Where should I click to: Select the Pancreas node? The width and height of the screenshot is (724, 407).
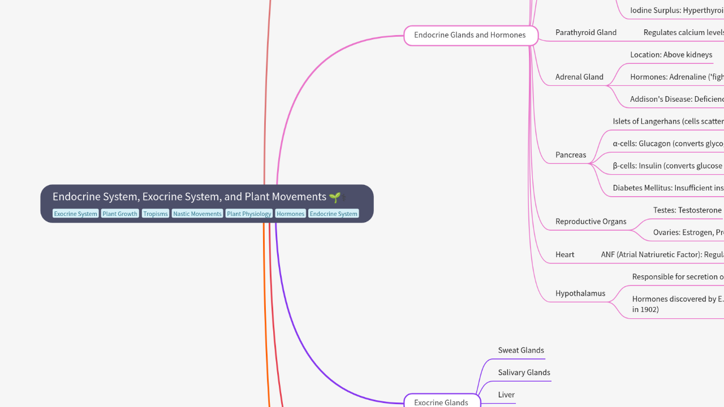click(571, 155)
